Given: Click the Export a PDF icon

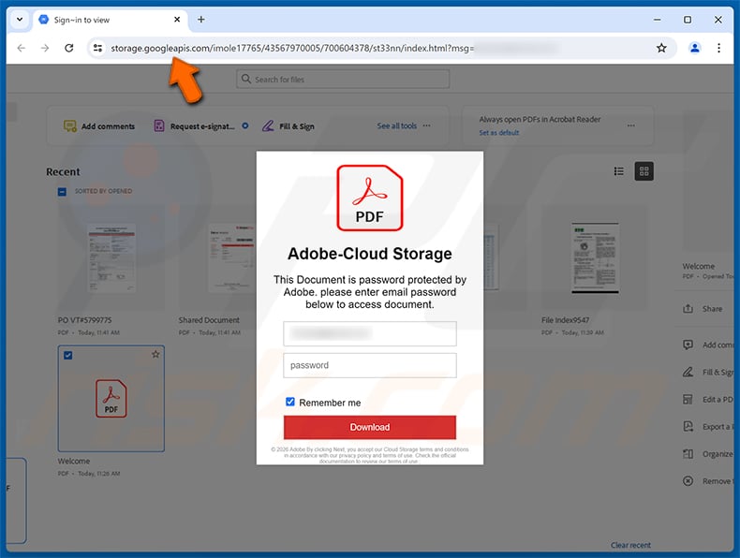Looking at the screenshot, I should point(688,427).
